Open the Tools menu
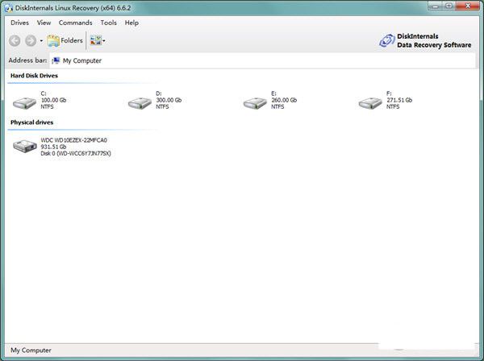 [109, 23]
